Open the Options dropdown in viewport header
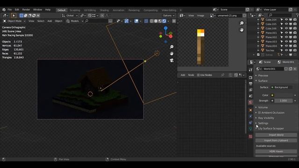299x168 pixels. click(x=169, y=15)
